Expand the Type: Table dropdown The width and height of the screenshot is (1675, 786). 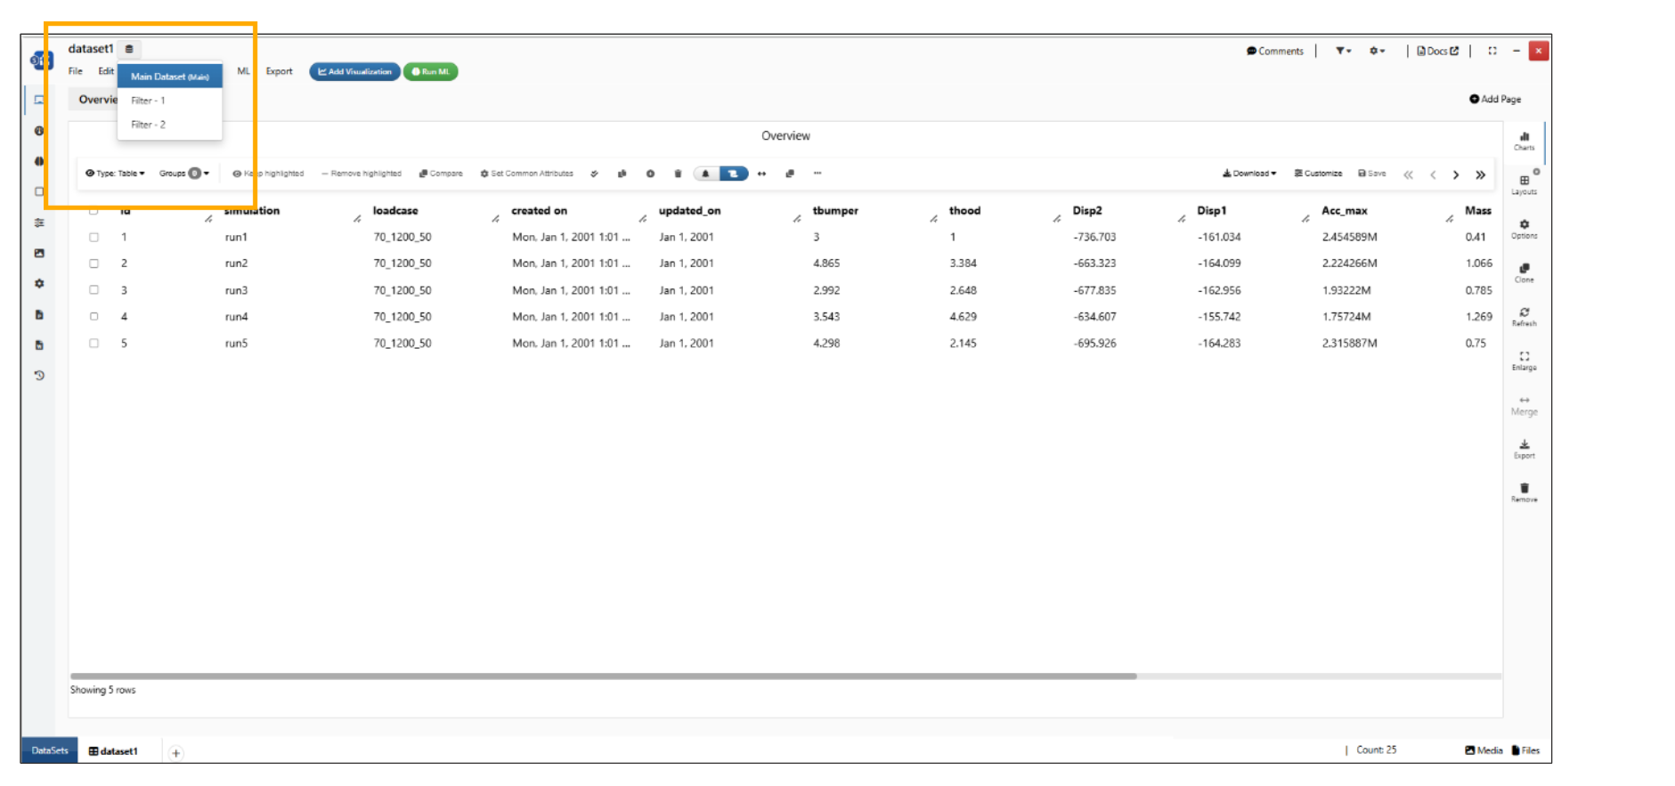tap(115, 174)
